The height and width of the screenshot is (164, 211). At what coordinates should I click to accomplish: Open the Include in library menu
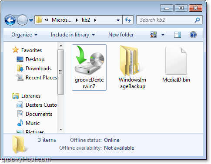[73, 35]
